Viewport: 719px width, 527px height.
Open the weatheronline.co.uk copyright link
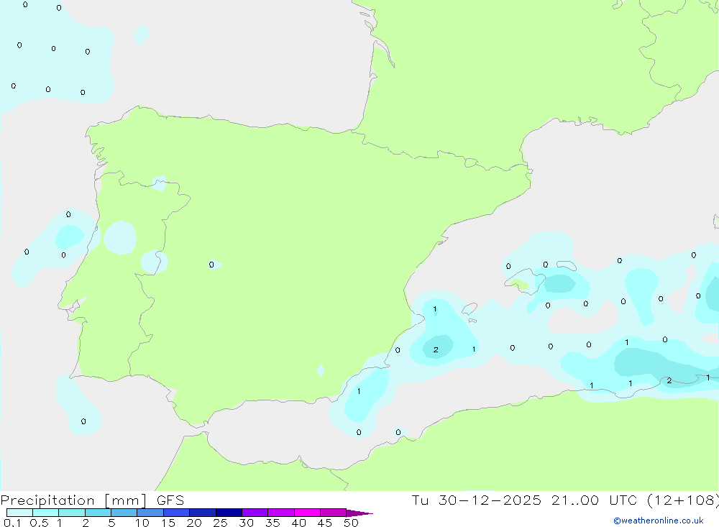tap(659, 521)
